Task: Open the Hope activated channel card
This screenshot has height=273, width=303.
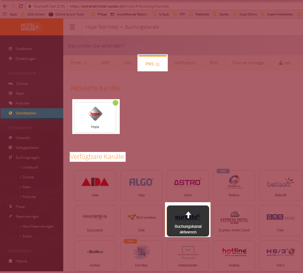Action: pyautogui.click(x=95, y=117)
